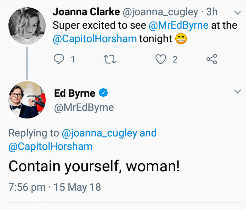Retweet Joanna Clarke's tweet
The width and height of the screenshot is (246, 210).
tap(110, 59)
